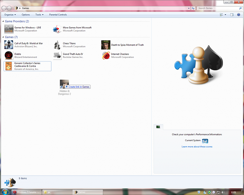Open More Games from Microsoft icon
This screenshot has width=244, height=195.
point(57,29)
